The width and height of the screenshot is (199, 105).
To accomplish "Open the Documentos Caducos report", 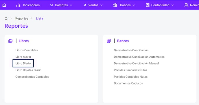I will coord(128,83).
